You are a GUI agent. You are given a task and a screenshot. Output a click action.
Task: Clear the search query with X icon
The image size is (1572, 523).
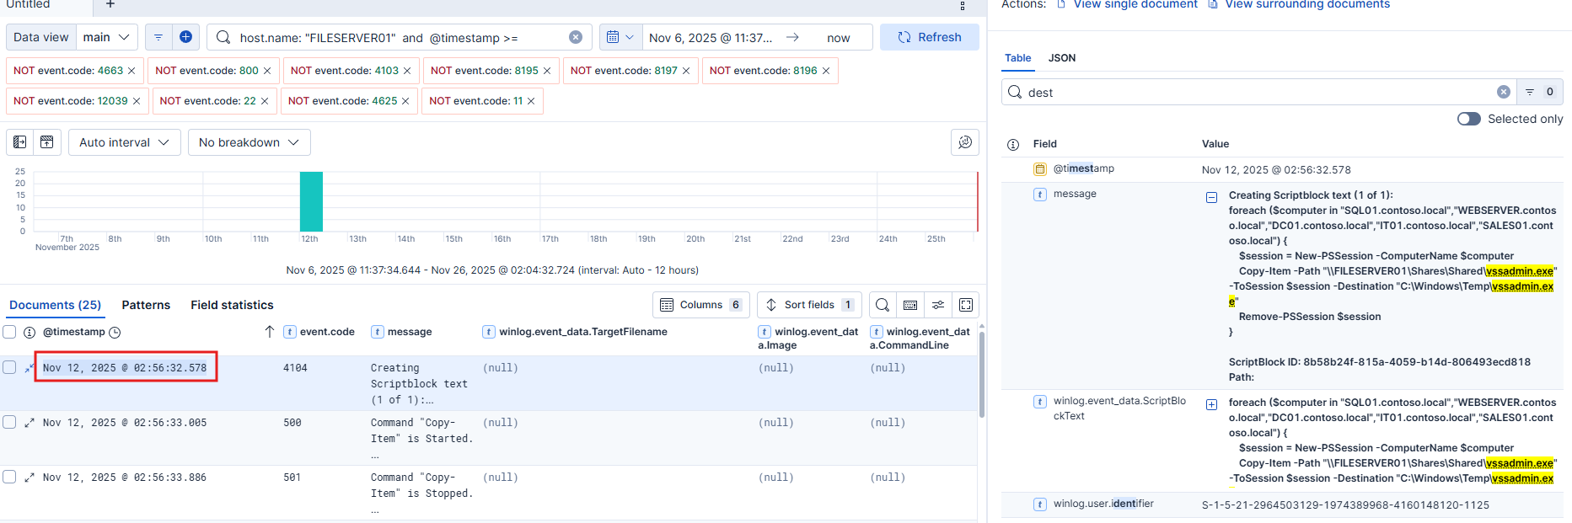[x=576, y=37]
